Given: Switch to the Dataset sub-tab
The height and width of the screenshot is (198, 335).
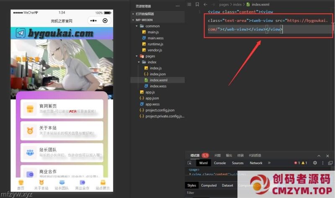Looking at the screenshot, I should (x=227, y=185).
